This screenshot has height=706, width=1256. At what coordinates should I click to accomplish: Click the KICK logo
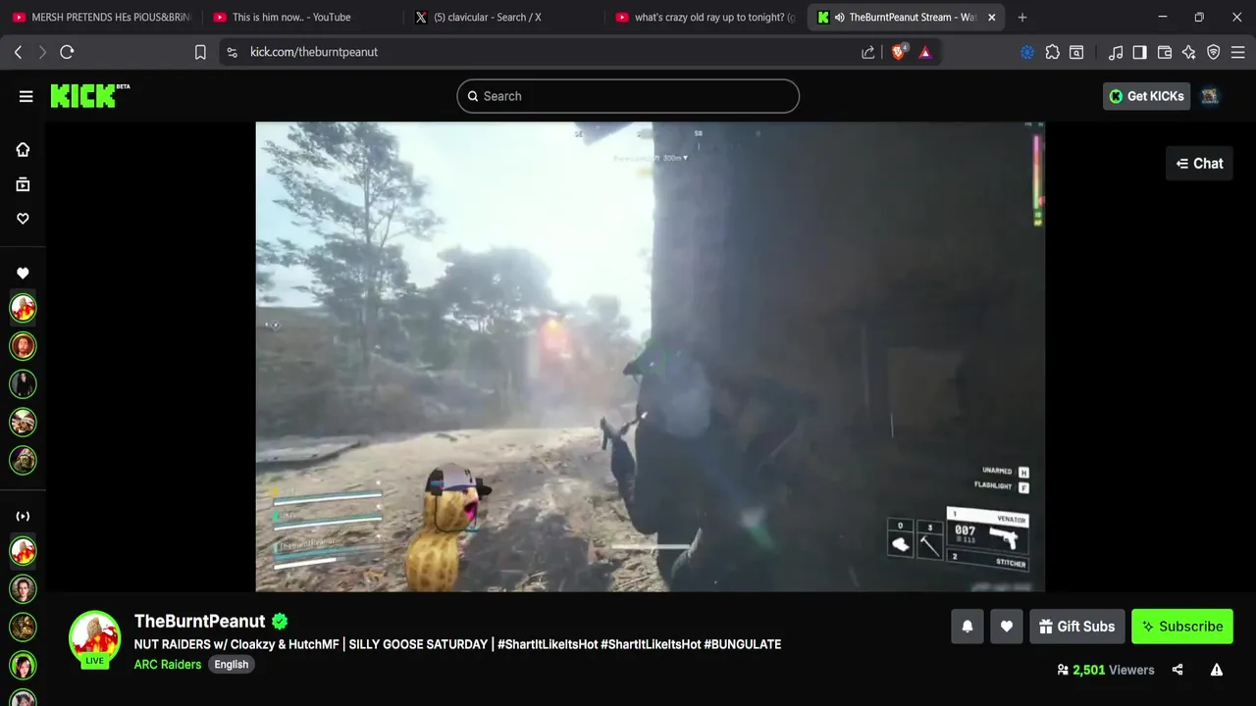click(89, 95)
